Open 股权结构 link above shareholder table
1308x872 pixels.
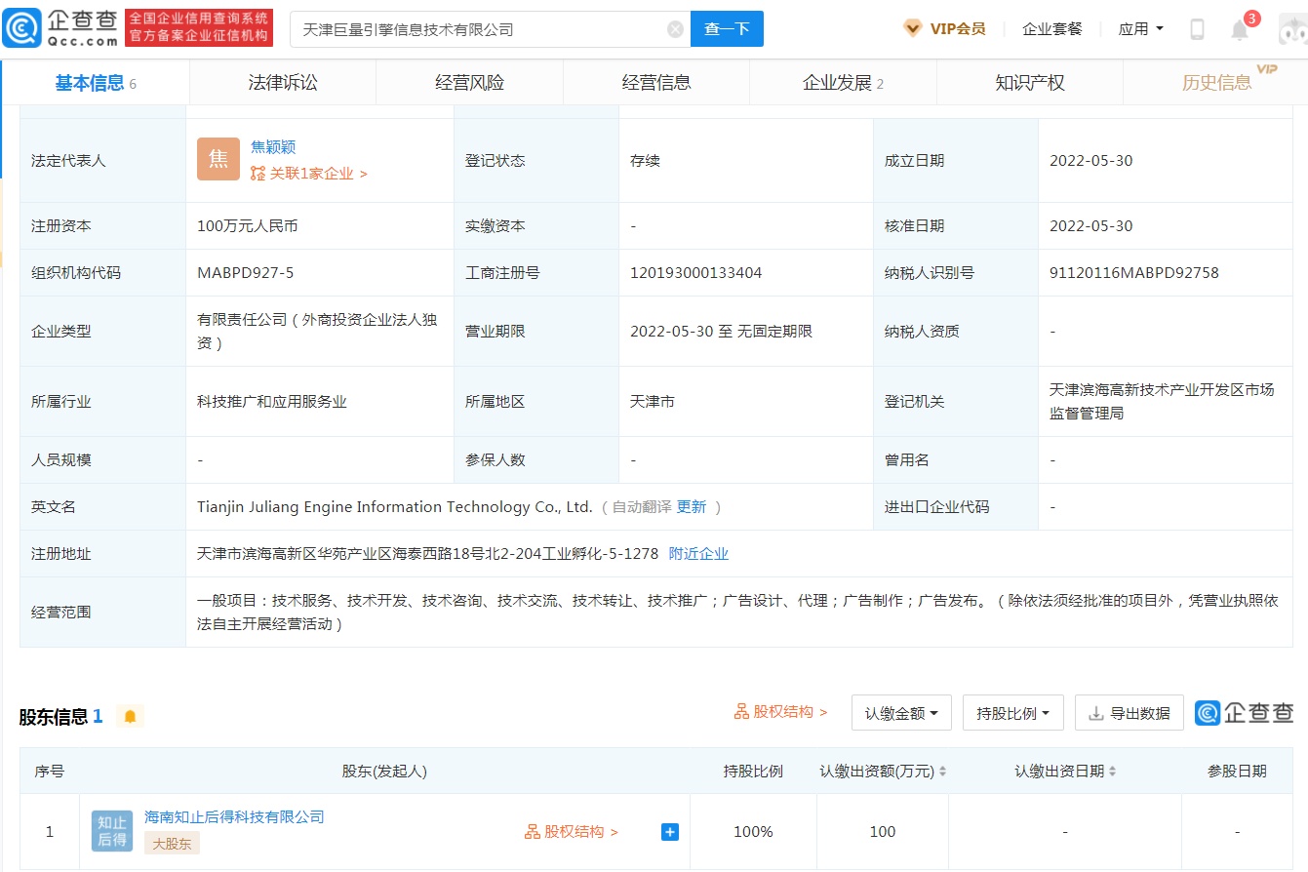click(780, 712)
